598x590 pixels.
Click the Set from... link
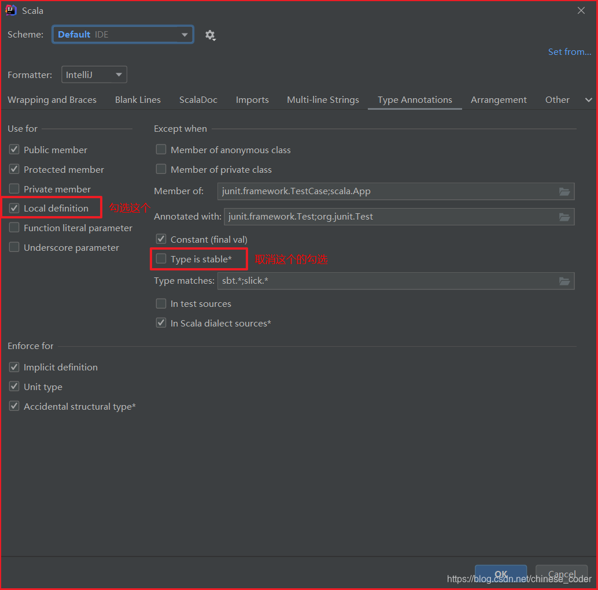point(570,52)
